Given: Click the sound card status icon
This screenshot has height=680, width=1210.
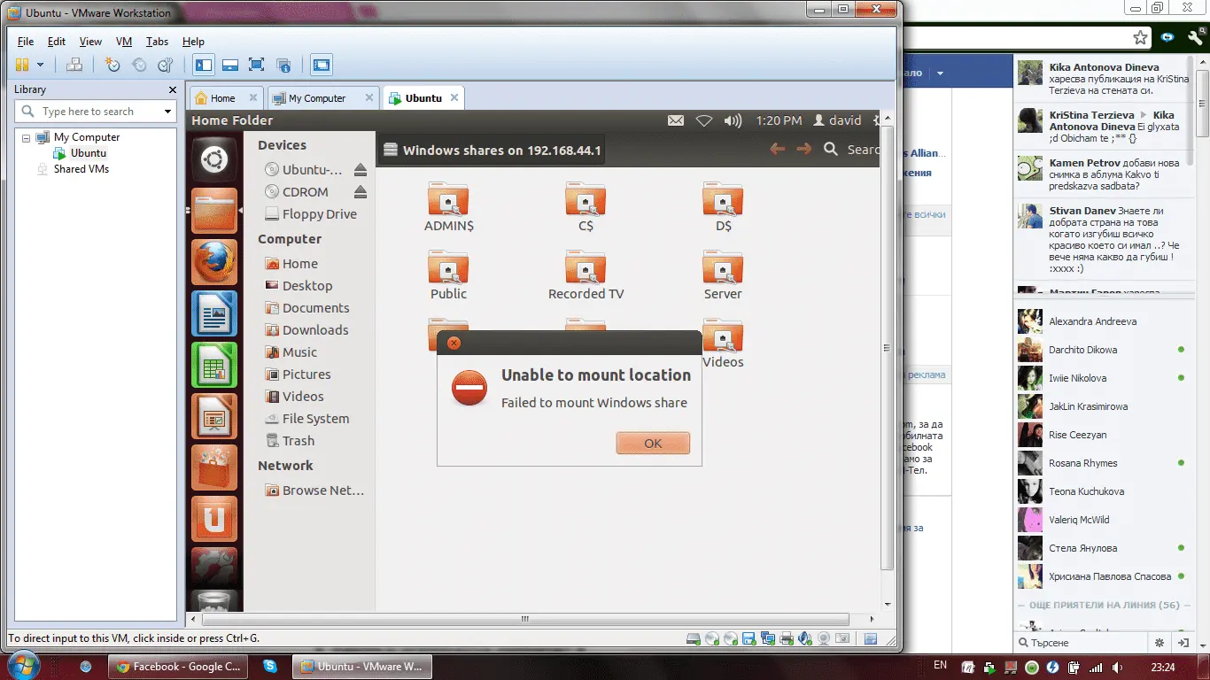Looking at the screenshot, I should [x=805, y=638].
